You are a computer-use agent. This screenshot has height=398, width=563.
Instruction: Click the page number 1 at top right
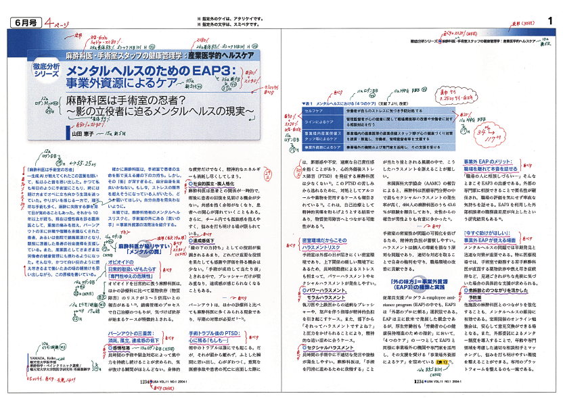coord(551,22)
